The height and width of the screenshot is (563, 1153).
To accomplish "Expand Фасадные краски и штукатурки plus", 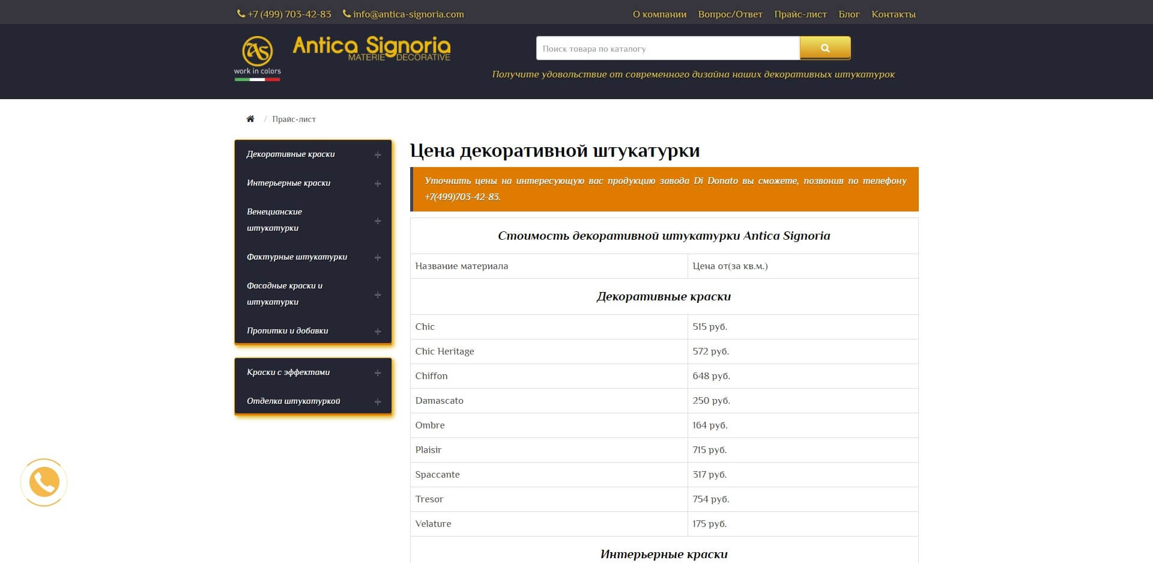I will pos(378,295).
